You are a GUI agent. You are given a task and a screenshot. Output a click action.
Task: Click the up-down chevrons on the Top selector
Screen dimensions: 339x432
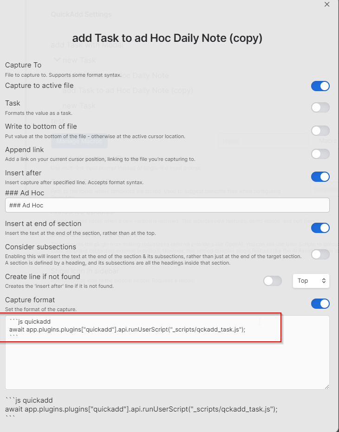pos(324,281)
